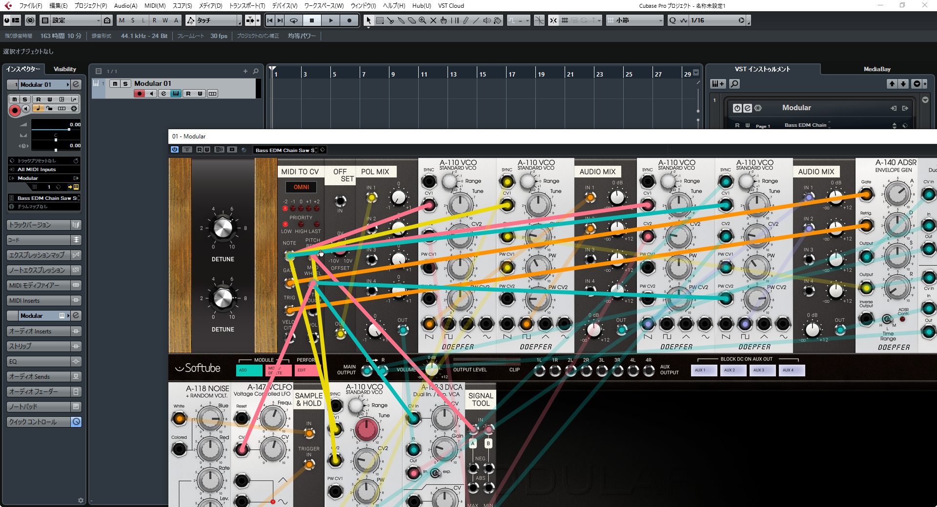Start playback with the Play button
Image resolution: width=937 pixels, height=507 pixels.
point(330,20)
